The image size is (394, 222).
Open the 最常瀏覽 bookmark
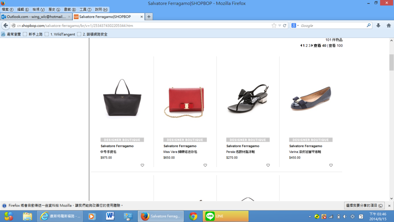coord(11,34)
